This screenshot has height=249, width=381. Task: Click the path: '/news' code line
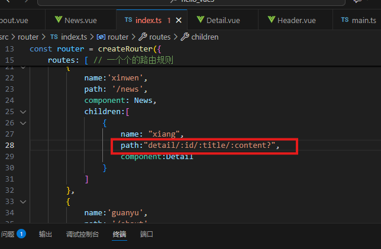tap(116, 89)
